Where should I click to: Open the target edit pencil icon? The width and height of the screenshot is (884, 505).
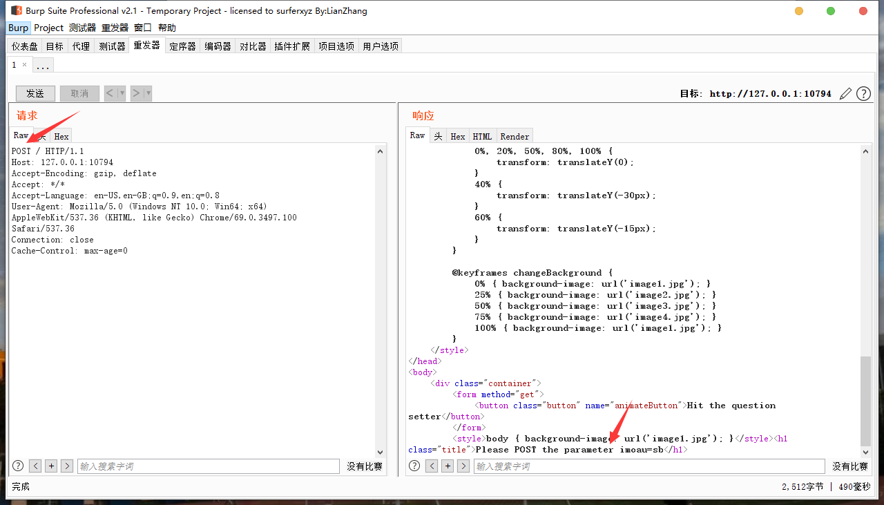click(845, 93)
